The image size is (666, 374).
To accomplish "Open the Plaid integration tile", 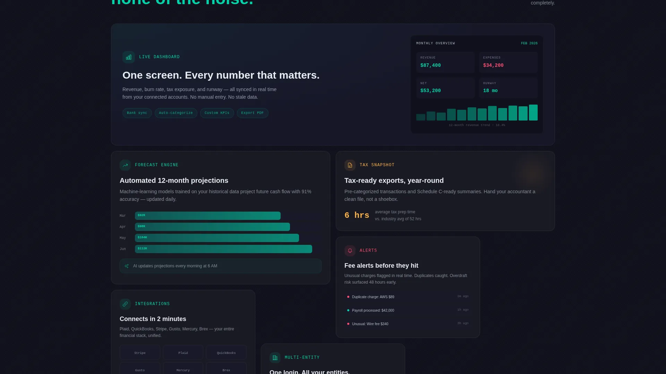I will coord(183,353).
